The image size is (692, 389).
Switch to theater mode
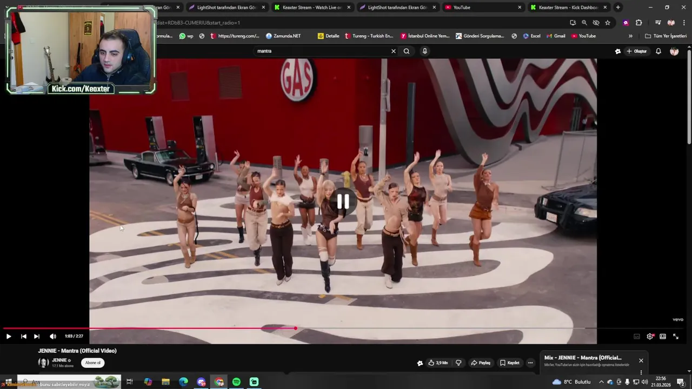(x=663, y=336)
